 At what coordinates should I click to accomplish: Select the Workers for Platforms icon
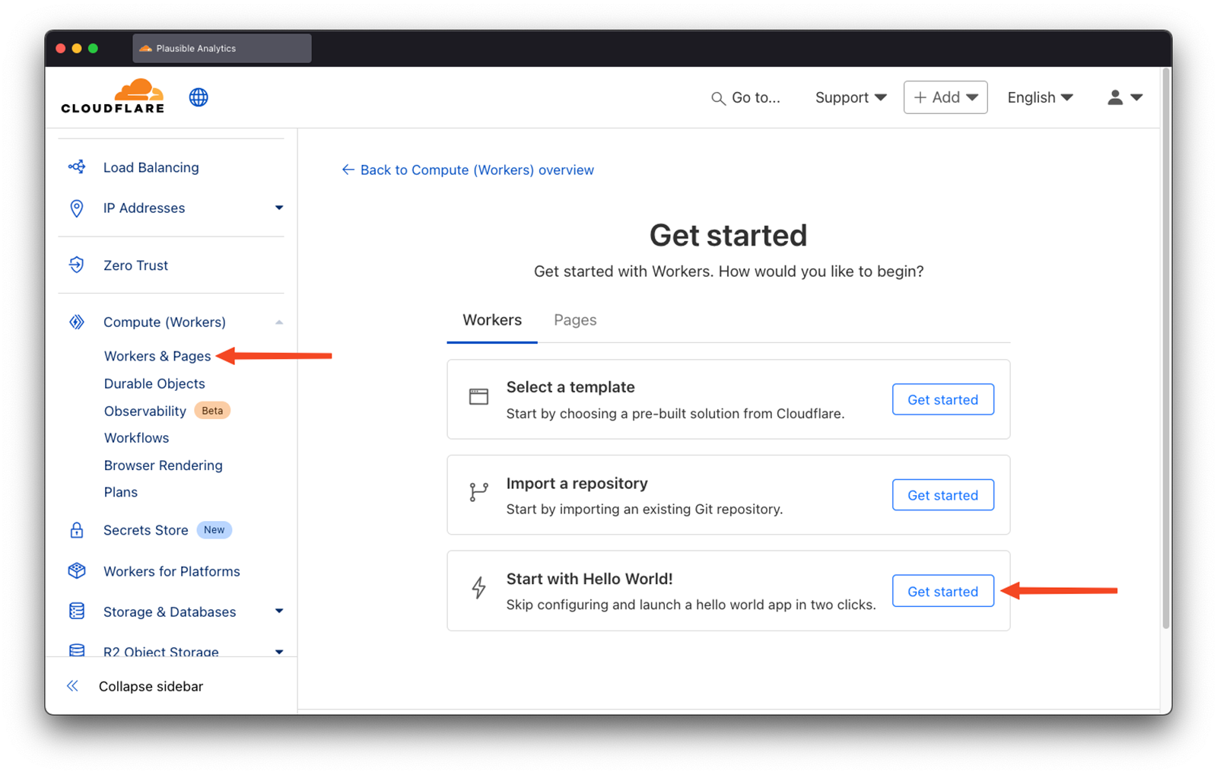[77, 571]
